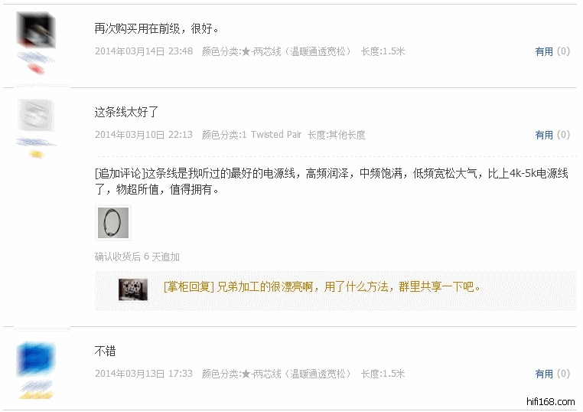Click the first reviewer's dark avatar
This screenshot has width=583, height=412.
point(36,30)
